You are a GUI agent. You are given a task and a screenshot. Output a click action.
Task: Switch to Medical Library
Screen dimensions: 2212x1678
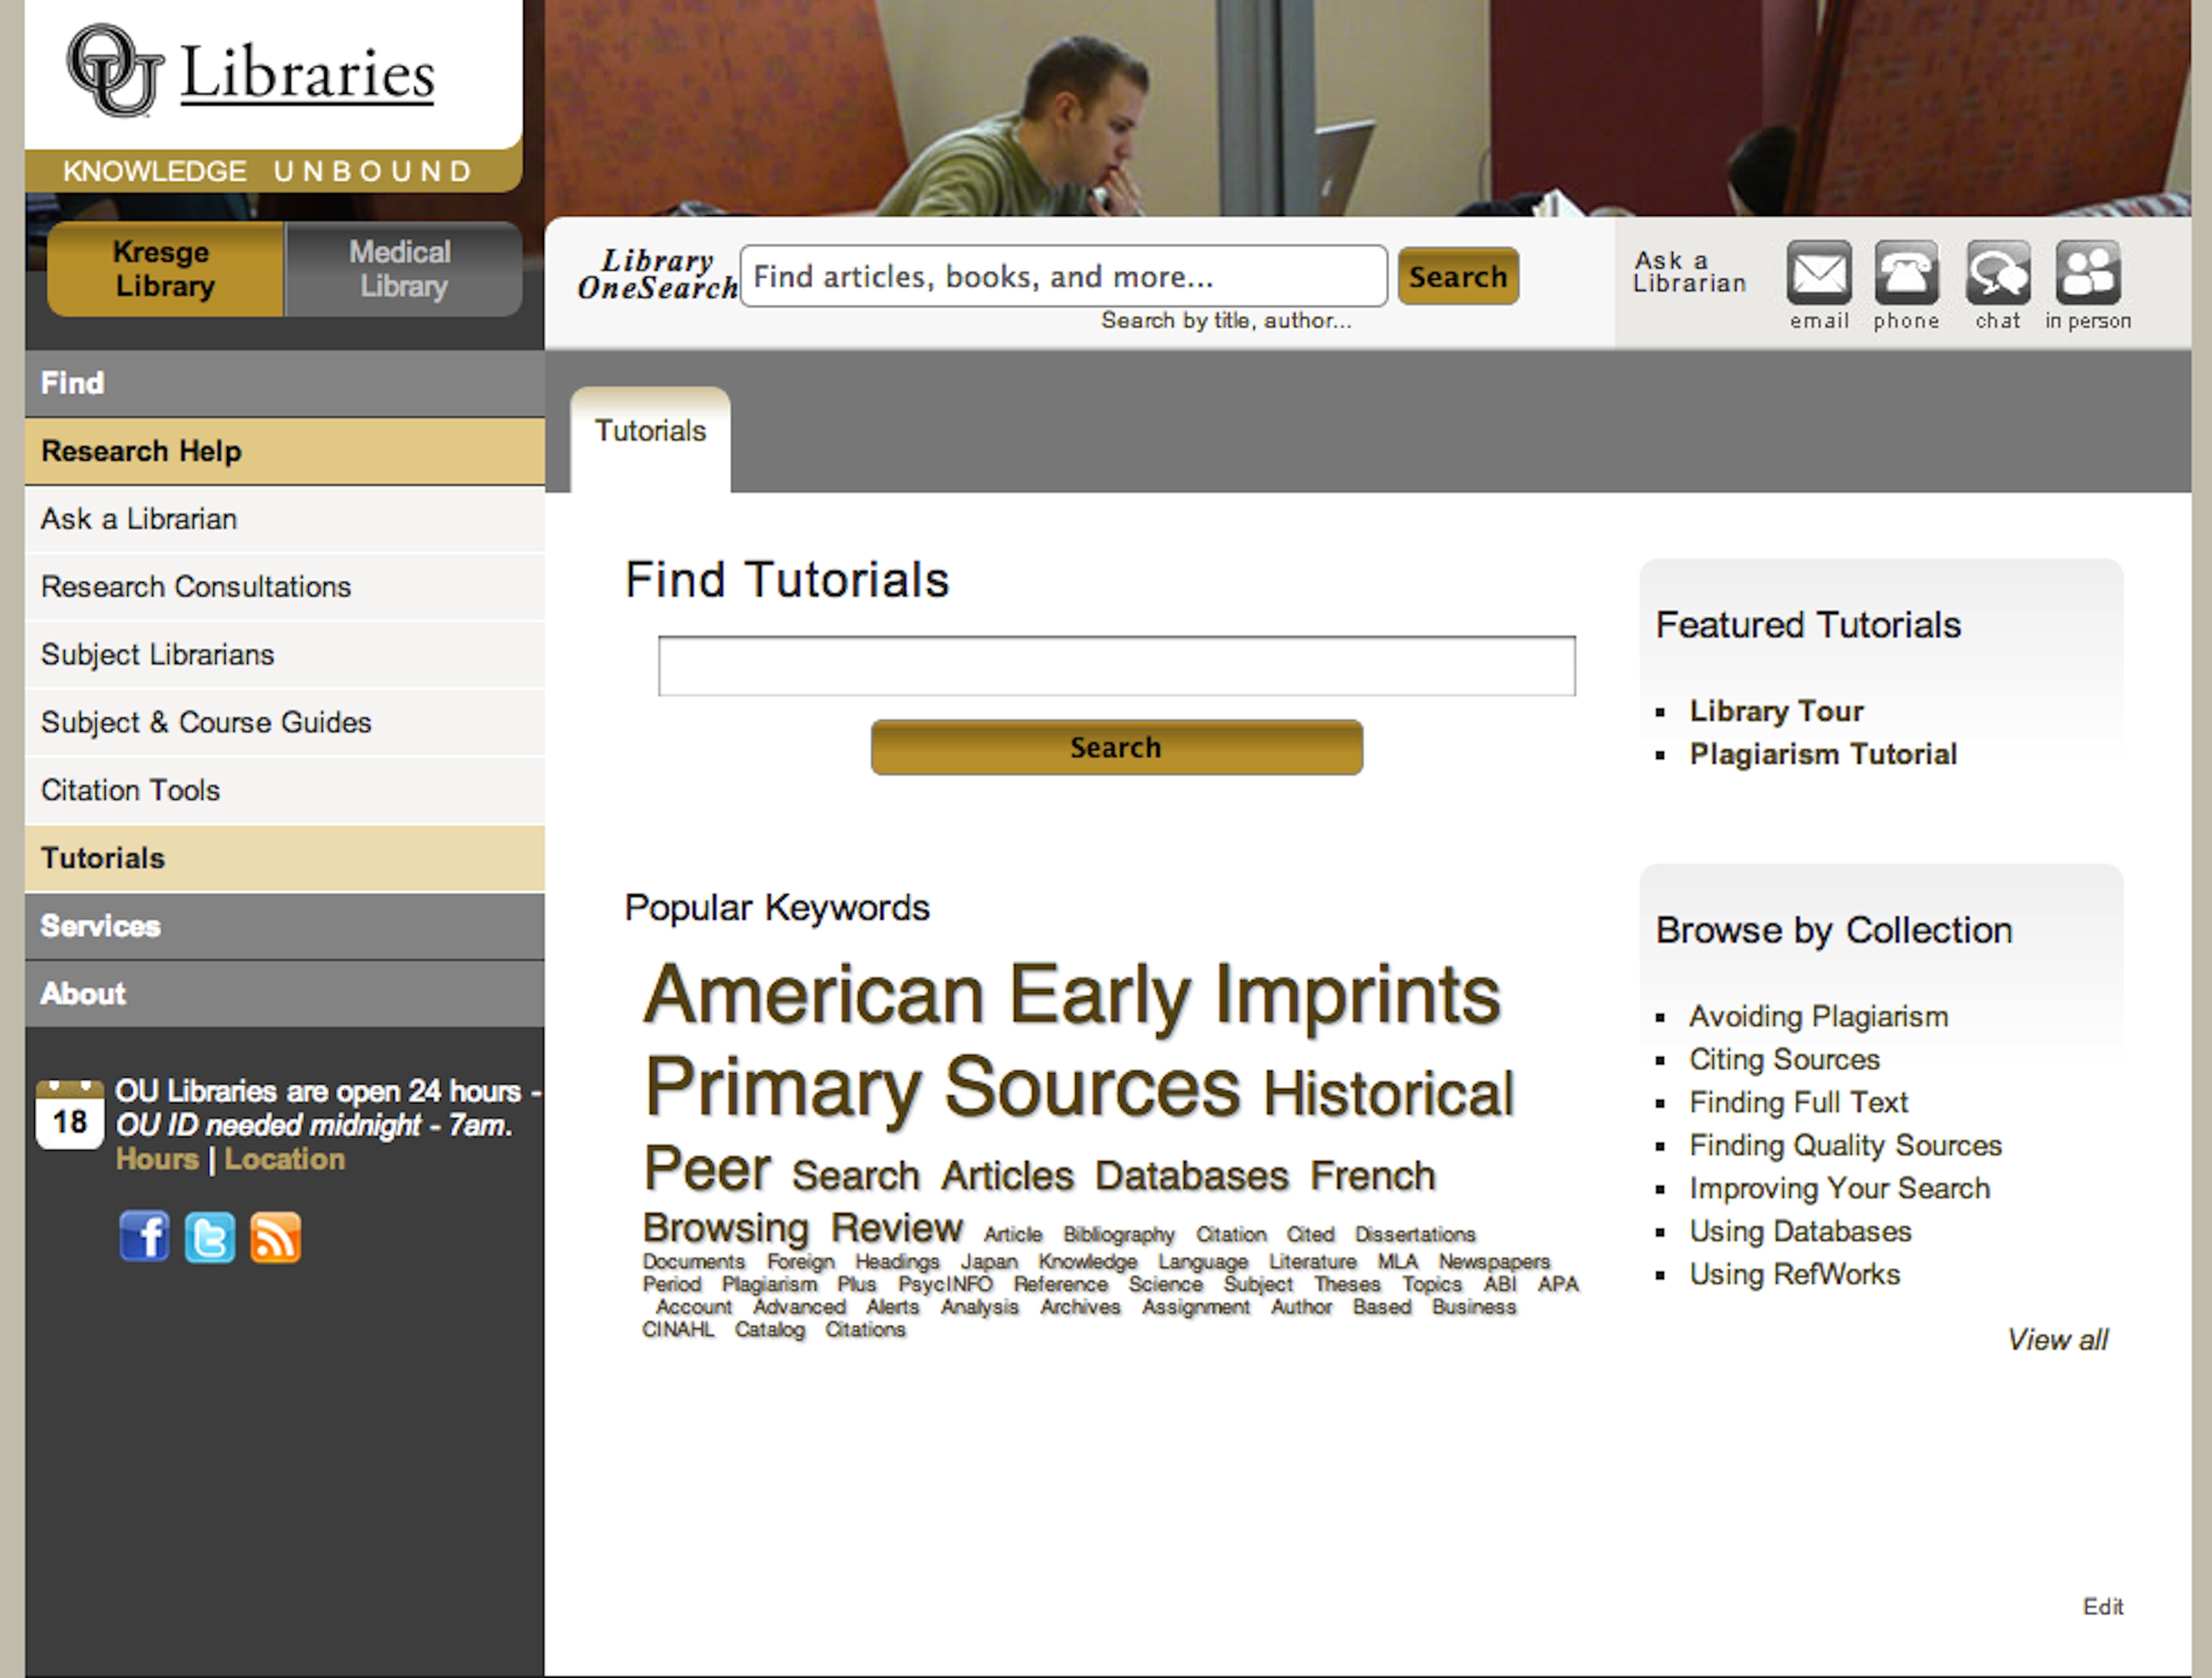pyautogui.click(x=403, y=269)
